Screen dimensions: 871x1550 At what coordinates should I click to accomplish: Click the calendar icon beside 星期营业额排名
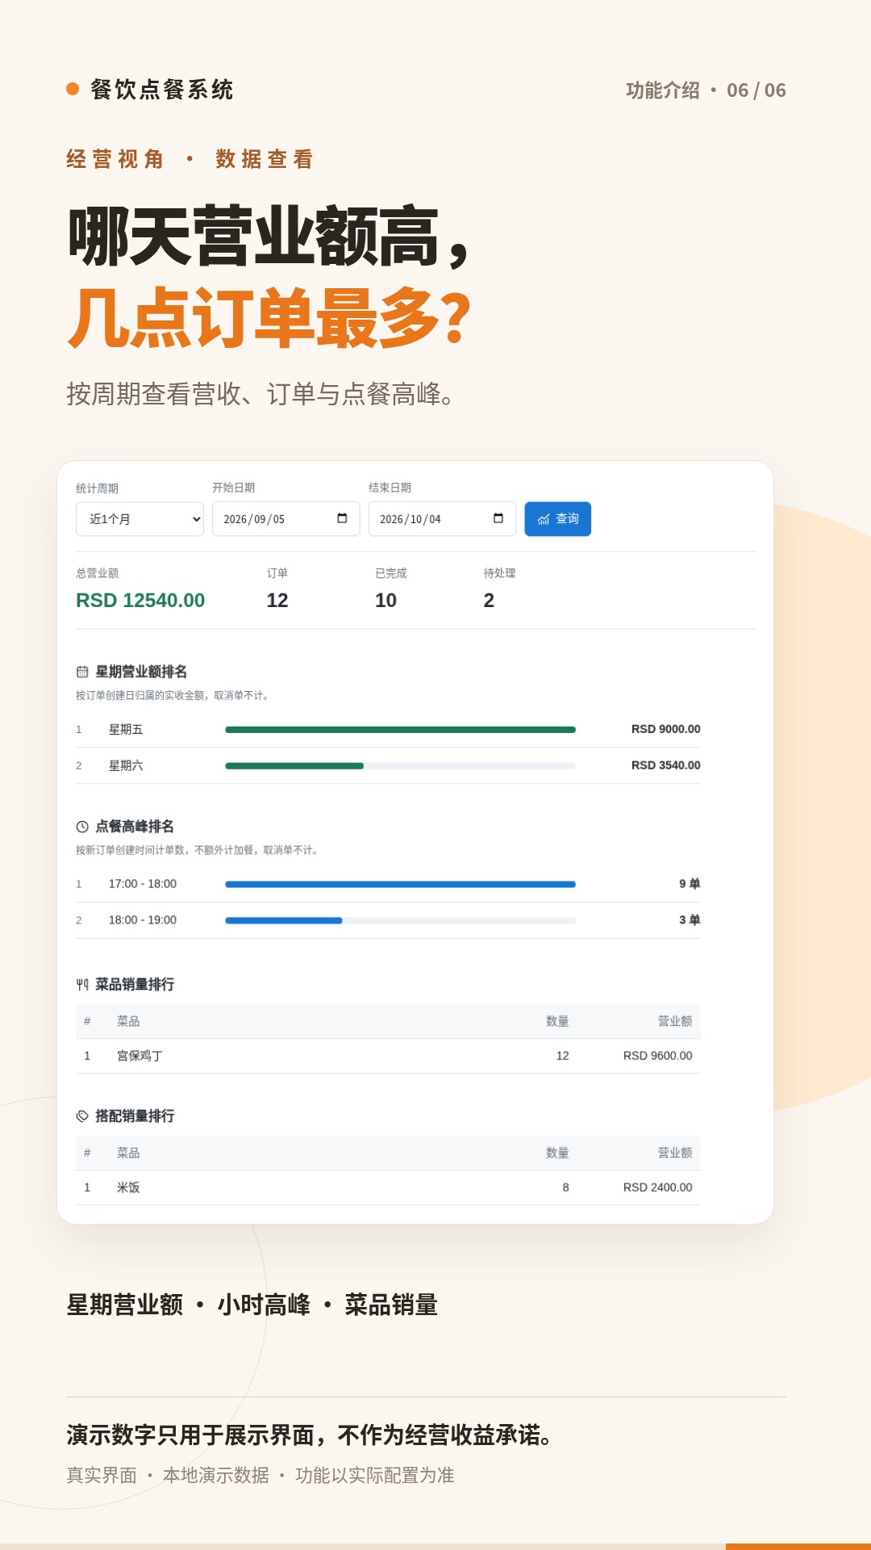coord(82,672)
